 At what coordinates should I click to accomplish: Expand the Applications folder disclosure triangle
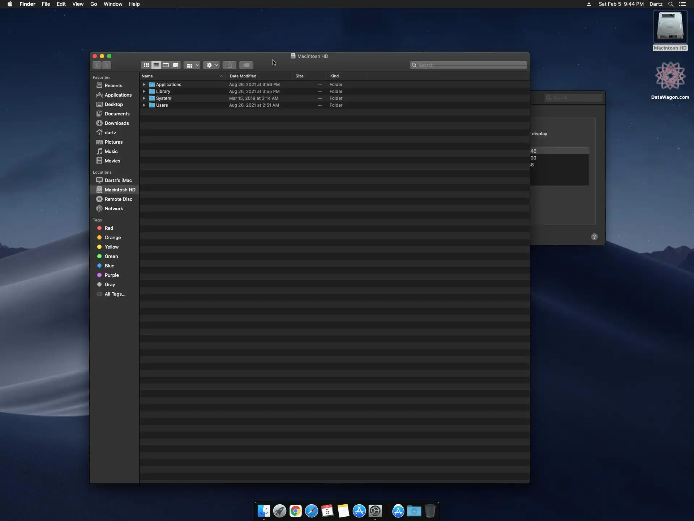click(144, 85)
